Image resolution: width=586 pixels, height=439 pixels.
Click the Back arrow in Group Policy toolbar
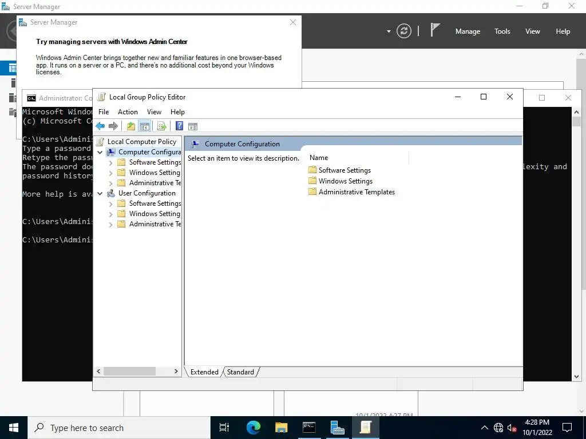pyautogui.click(x=100, y=126)
